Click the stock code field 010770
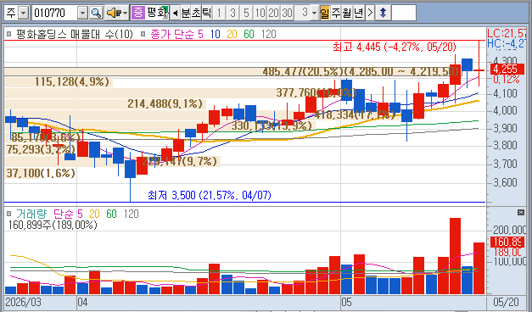 (55, 14)
